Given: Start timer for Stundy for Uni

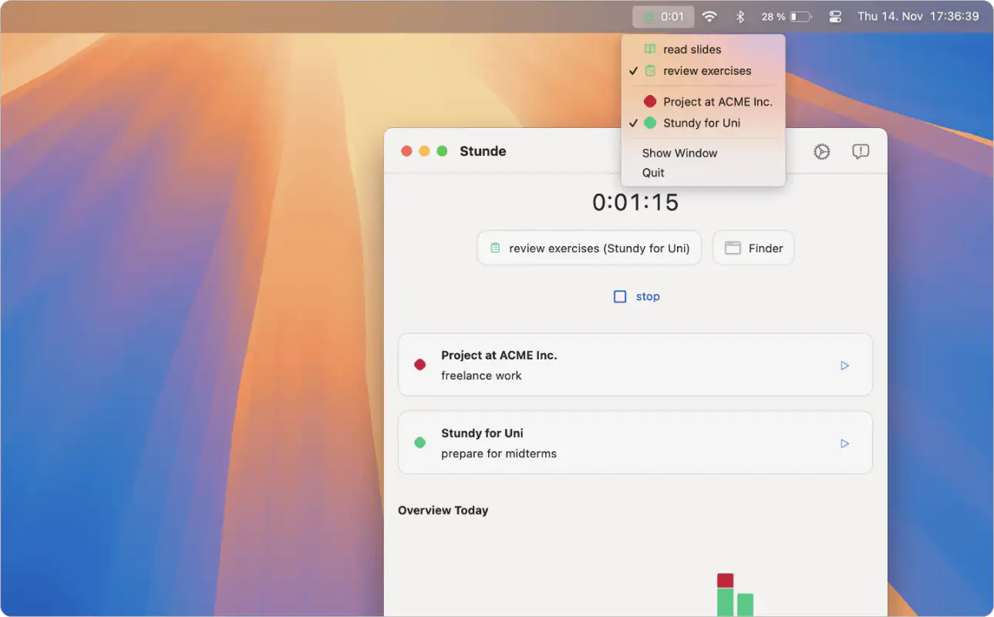Looking at the screenshot, I should point(844,443).
